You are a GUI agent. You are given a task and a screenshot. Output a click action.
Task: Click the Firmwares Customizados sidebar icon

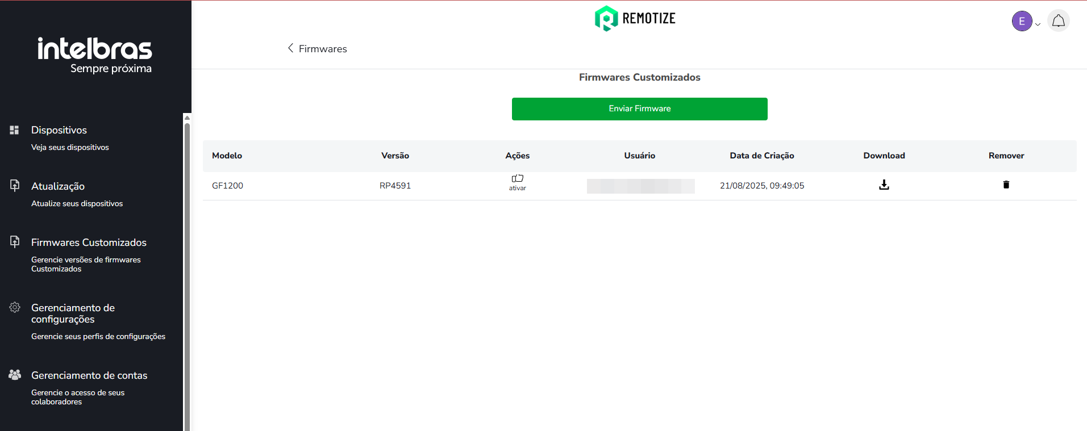tap(15, 242)
